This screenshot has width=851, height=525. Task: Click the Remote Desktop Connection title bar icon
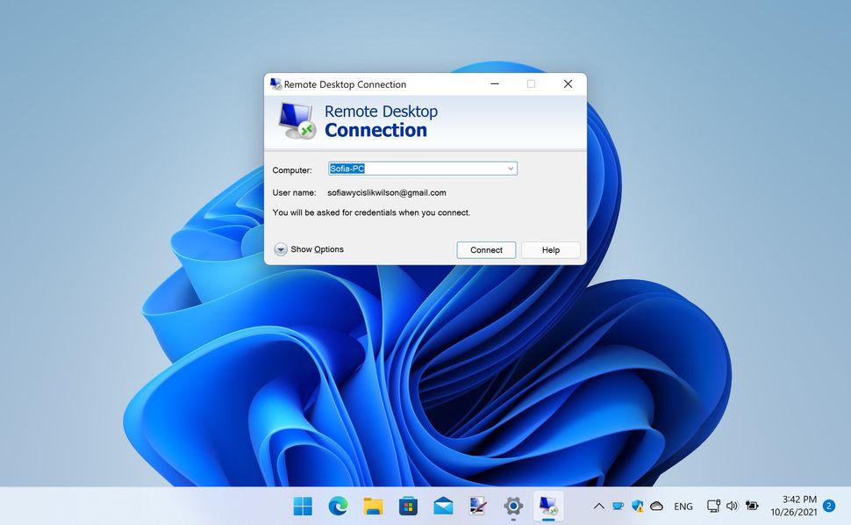274,83
